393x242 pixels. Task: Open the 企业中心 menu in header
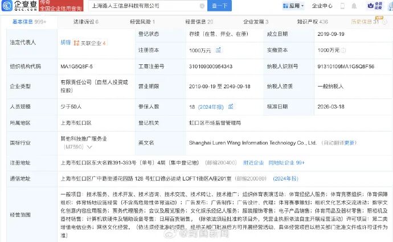(322, 6)
